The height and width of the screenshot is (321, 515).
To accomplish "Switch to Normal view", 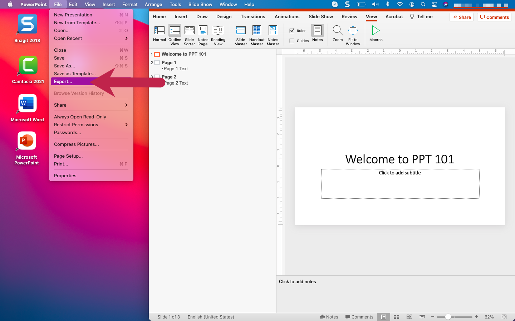I will [x=159, y=35].
